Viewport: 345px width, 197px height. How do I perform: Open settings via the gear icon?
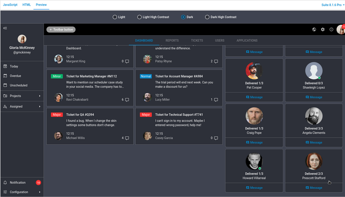click(x=323, y=30)
